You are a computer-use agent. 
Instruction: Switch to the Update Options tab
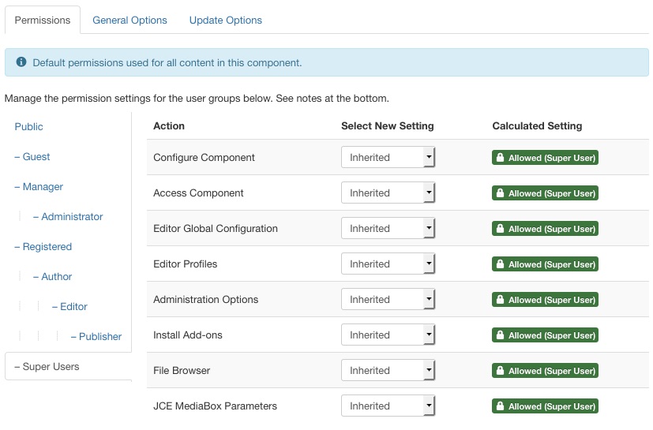(x=225, y=21)
